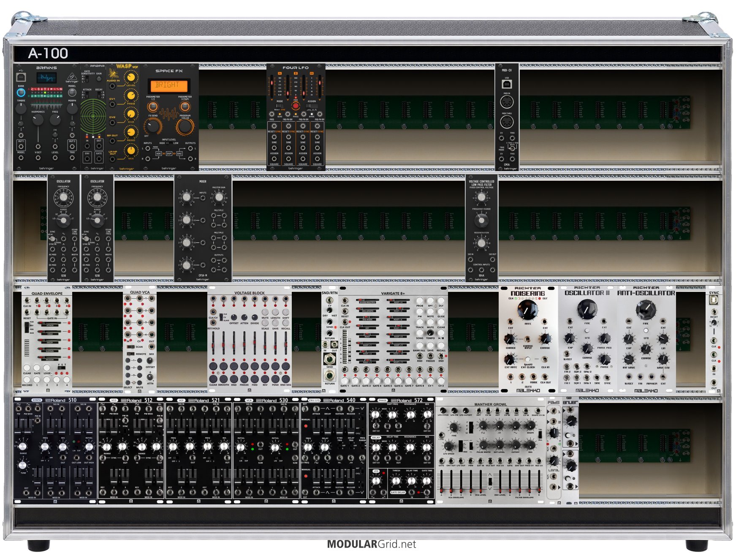Adjust the Level knob on Wasp VCF
Image resolution: width=744 pixels, height=553 pixels.
point(131,78)
